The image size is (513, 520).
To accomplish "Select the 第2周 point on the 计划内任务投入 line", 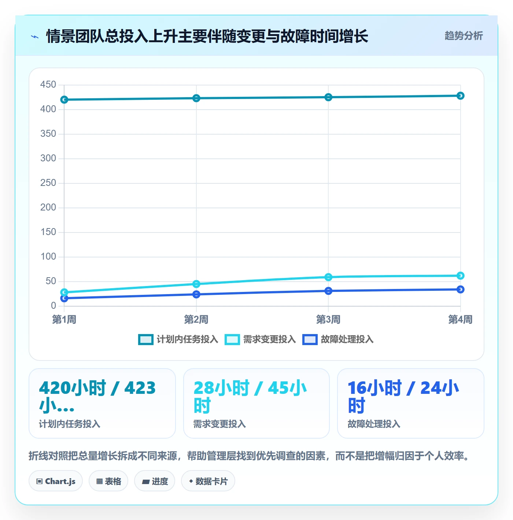I will click(x=196, y=98).
